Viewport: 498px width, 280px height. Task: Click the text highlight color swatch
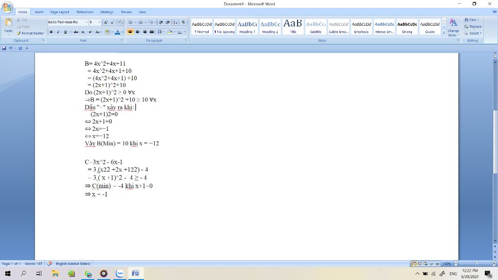[x=107, y=32]
